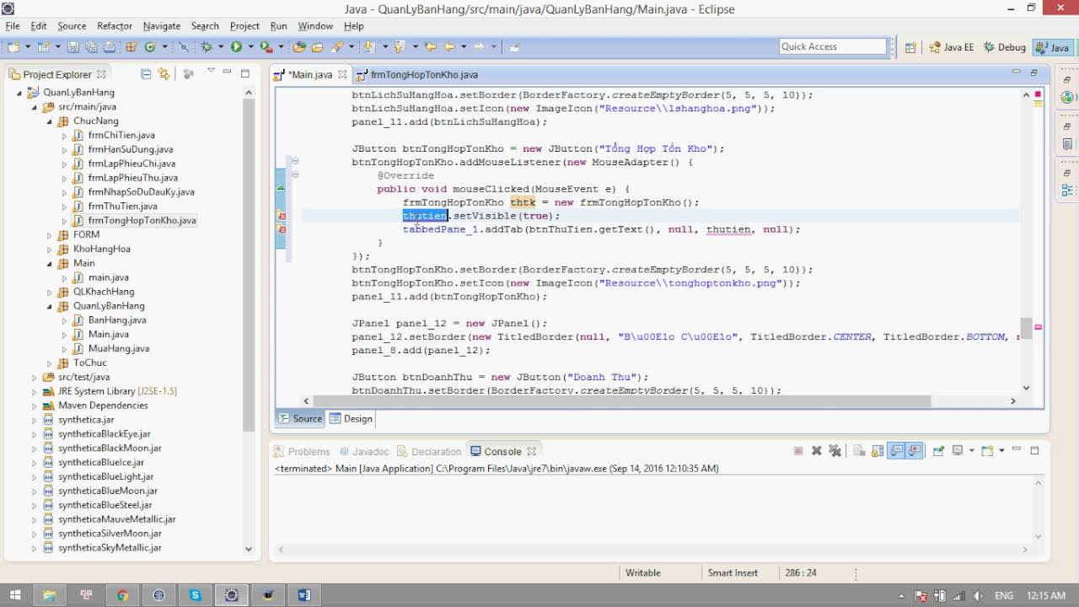Click the green Debug bug icon
The image size is (1079, 607).
206,47
